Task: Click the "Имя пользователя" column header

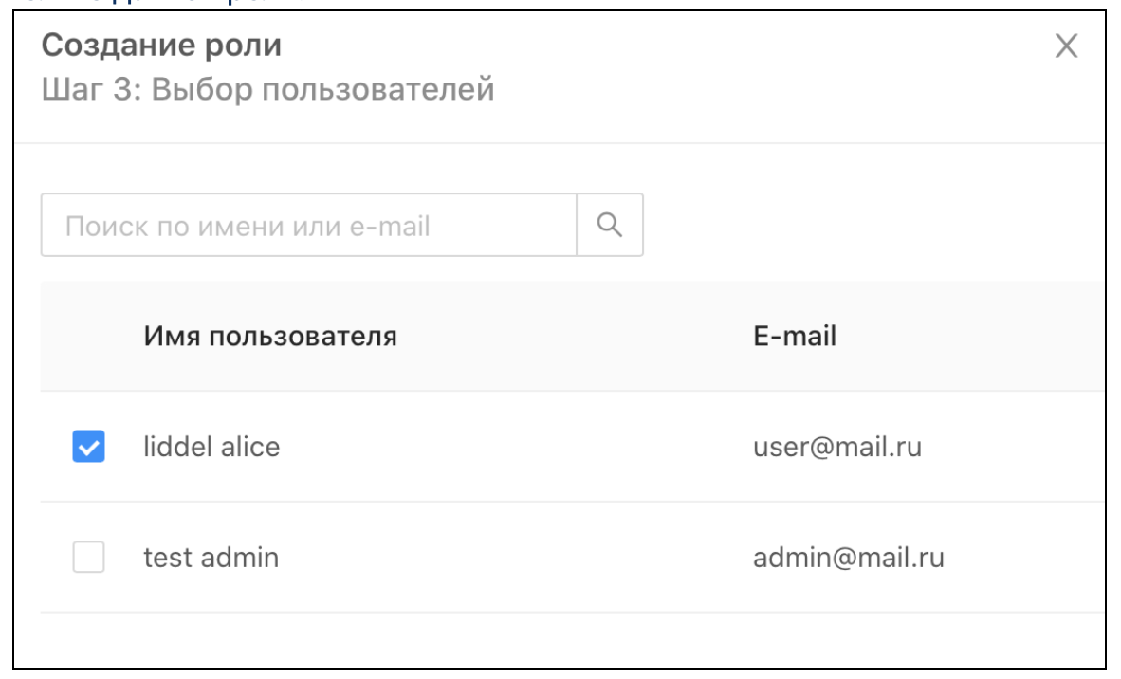Action: point(270,336)
